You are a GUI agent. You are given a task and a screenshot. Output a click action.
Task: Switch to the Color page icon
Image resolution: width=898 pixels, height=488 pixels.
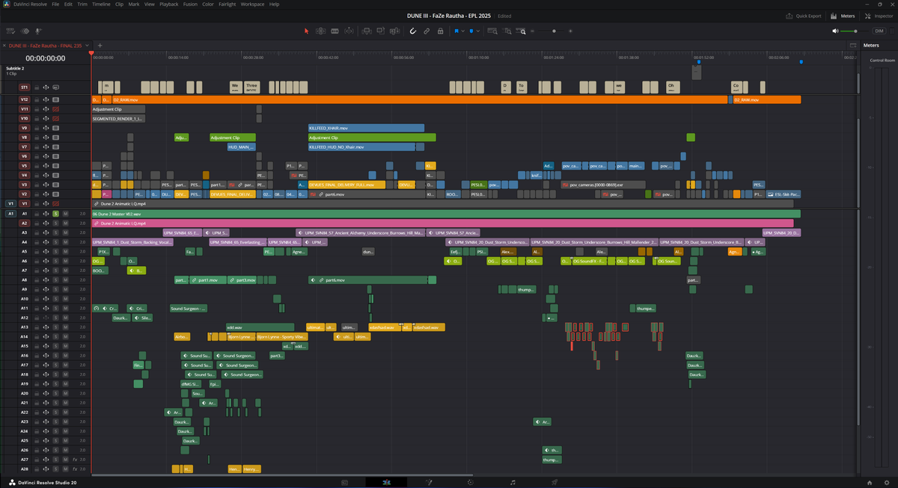click(470, 483)
